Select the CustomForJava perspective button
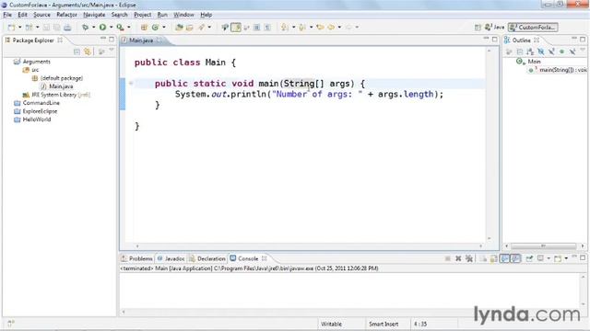Image resolution: width=590 pixels, height=331 pixels. pyautogui.click(x=533, y=28)
